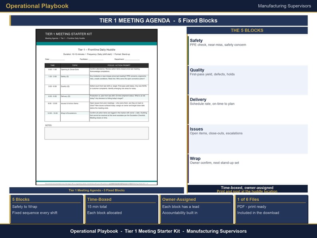Click 'Print and post at the huddle location'
This screenshot has width=317, height=238.
coord(247,191)
